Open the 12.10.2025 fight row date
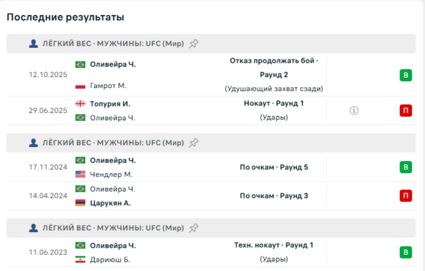 [48, 75]
